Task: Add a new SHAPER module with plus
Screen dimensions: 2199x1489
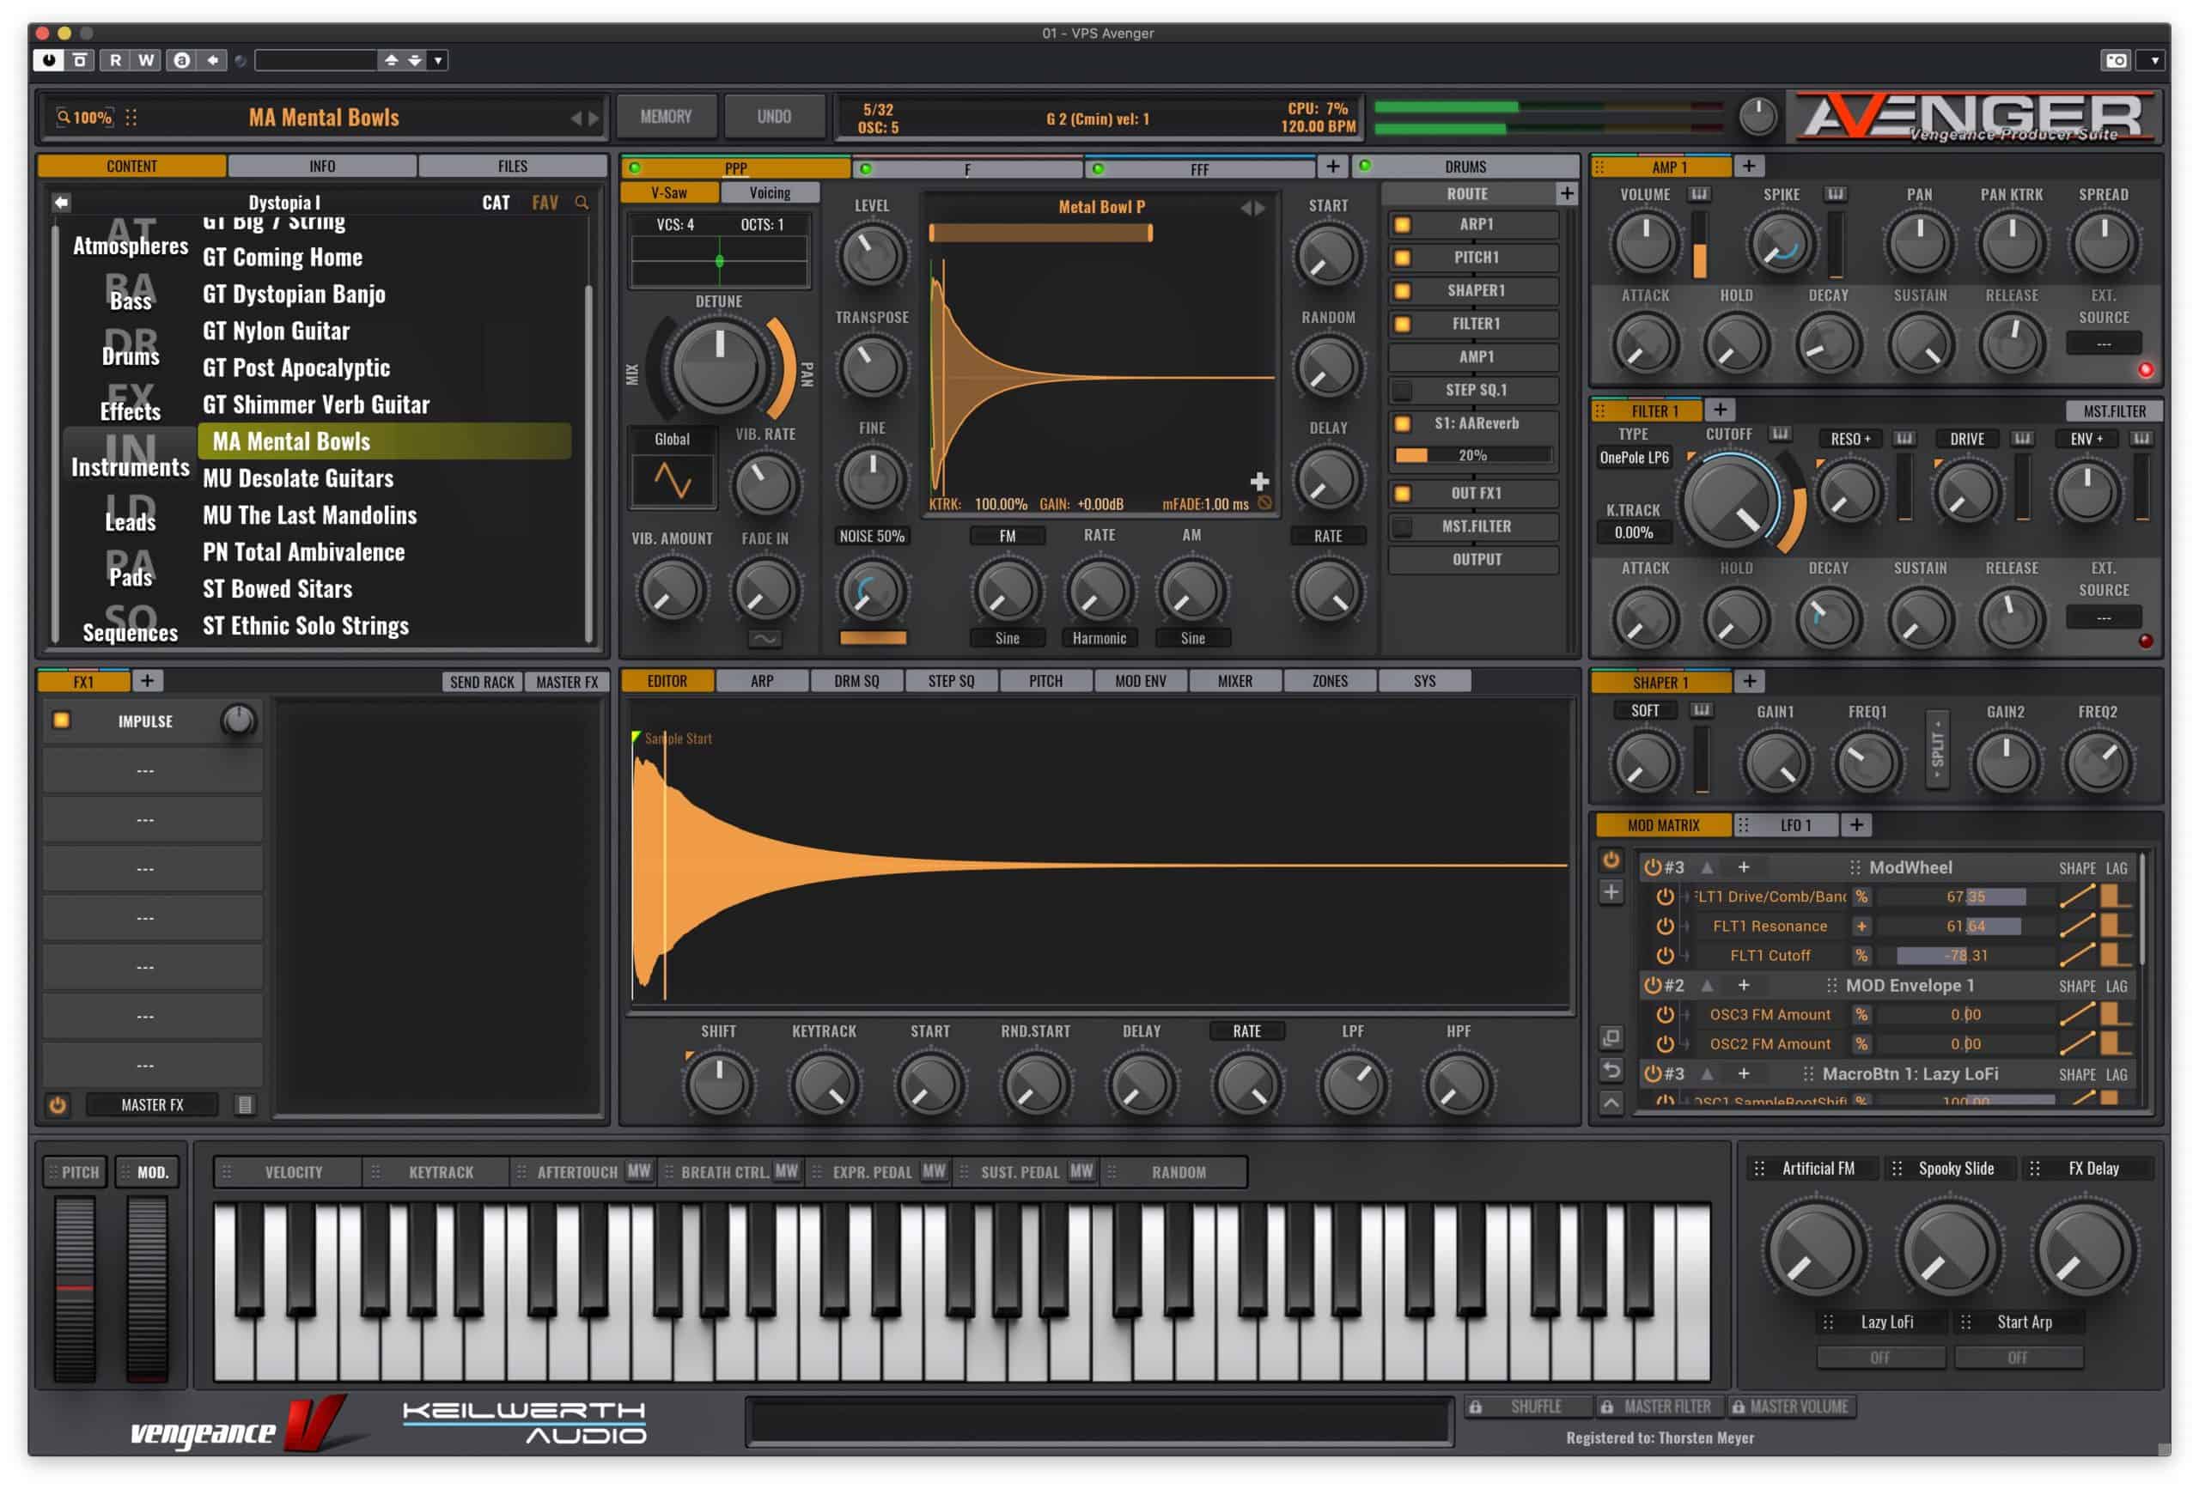Action: click(x=1750, y=680)
